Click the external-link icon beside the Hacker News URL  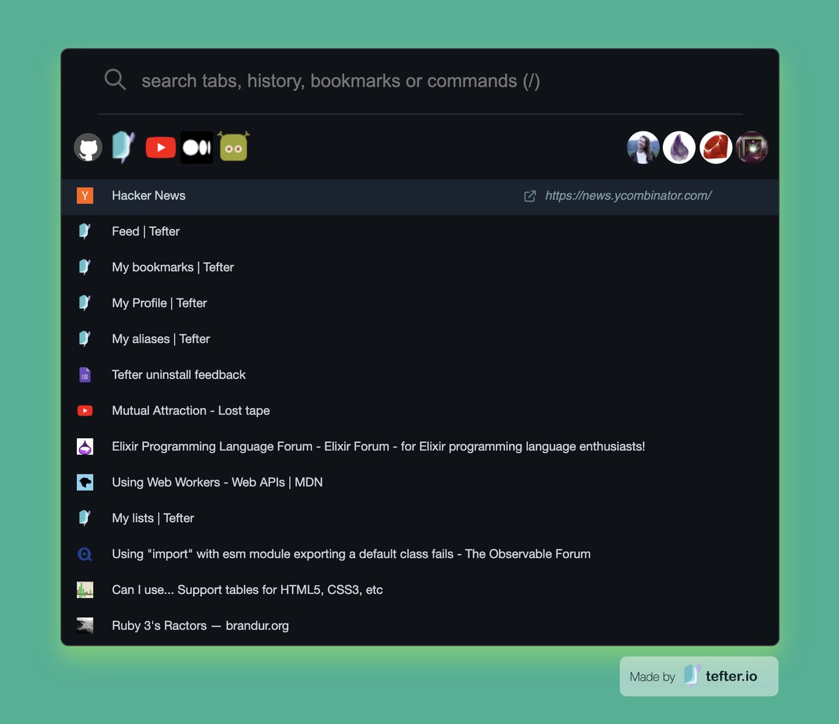click(x=530, y=196)
